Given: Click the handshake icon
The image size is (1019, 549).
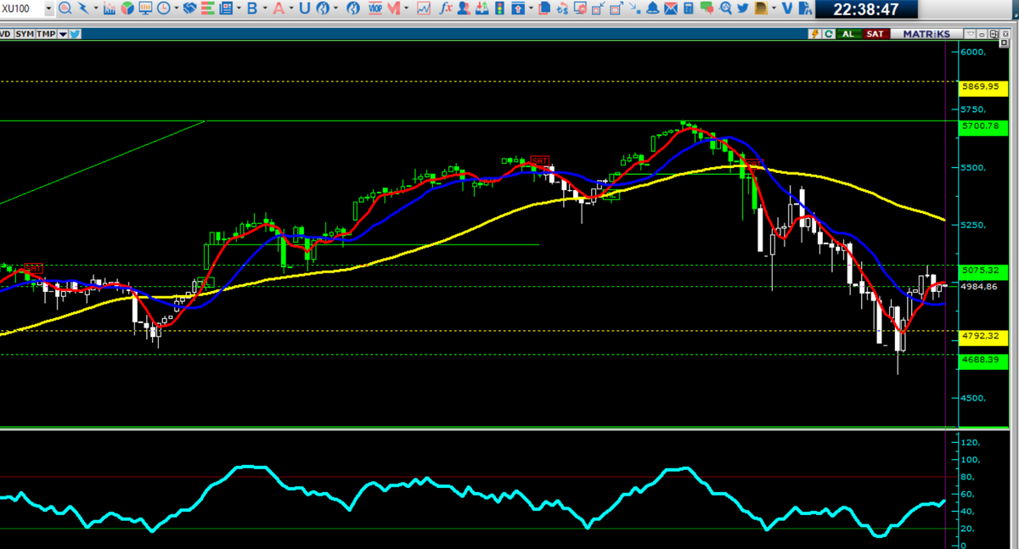Looking at the screenshot, I should tap(190, 8).
